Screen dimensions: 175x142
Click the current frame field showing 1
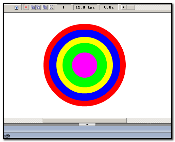[x=64, y=7]
